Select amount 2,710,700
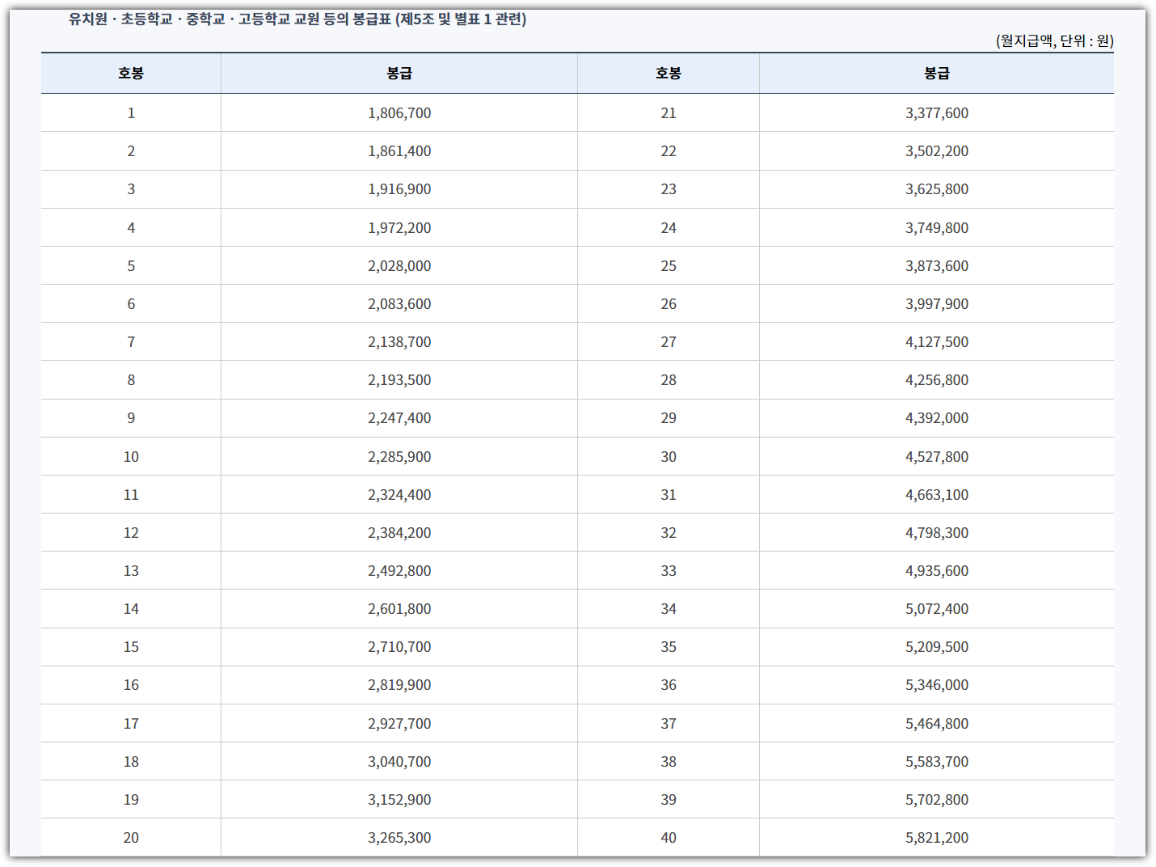1156x867 pixels. (399, 647)
